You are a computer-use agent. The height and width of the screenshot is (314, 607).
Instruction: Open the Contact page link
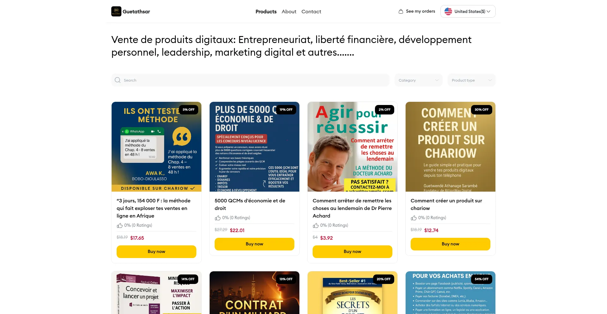pyautogui.click(x=311, y=11)
